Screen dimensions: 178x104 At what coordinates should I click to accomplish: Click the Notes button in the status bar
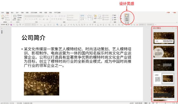coord(132,103)
